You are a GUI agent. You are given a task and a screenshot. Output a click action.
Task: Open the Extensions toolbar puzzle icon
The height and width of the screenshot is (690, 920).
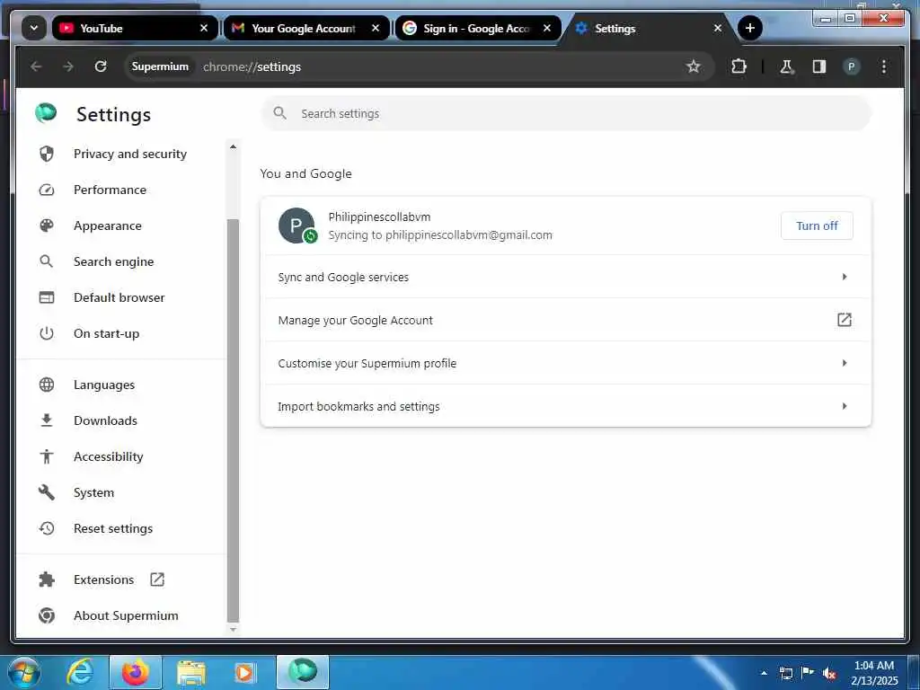pos(739,66)
